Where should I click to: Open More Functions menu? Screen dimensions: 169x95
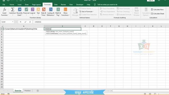click(65, 12)
